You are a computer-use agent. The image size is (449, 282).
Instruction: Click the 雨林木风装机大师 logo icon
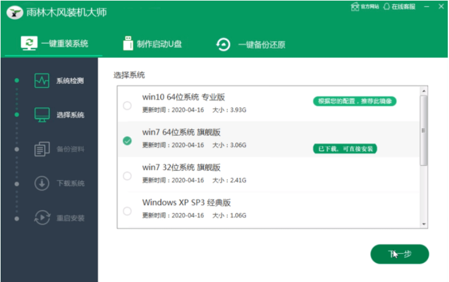[x=15, y=12]
